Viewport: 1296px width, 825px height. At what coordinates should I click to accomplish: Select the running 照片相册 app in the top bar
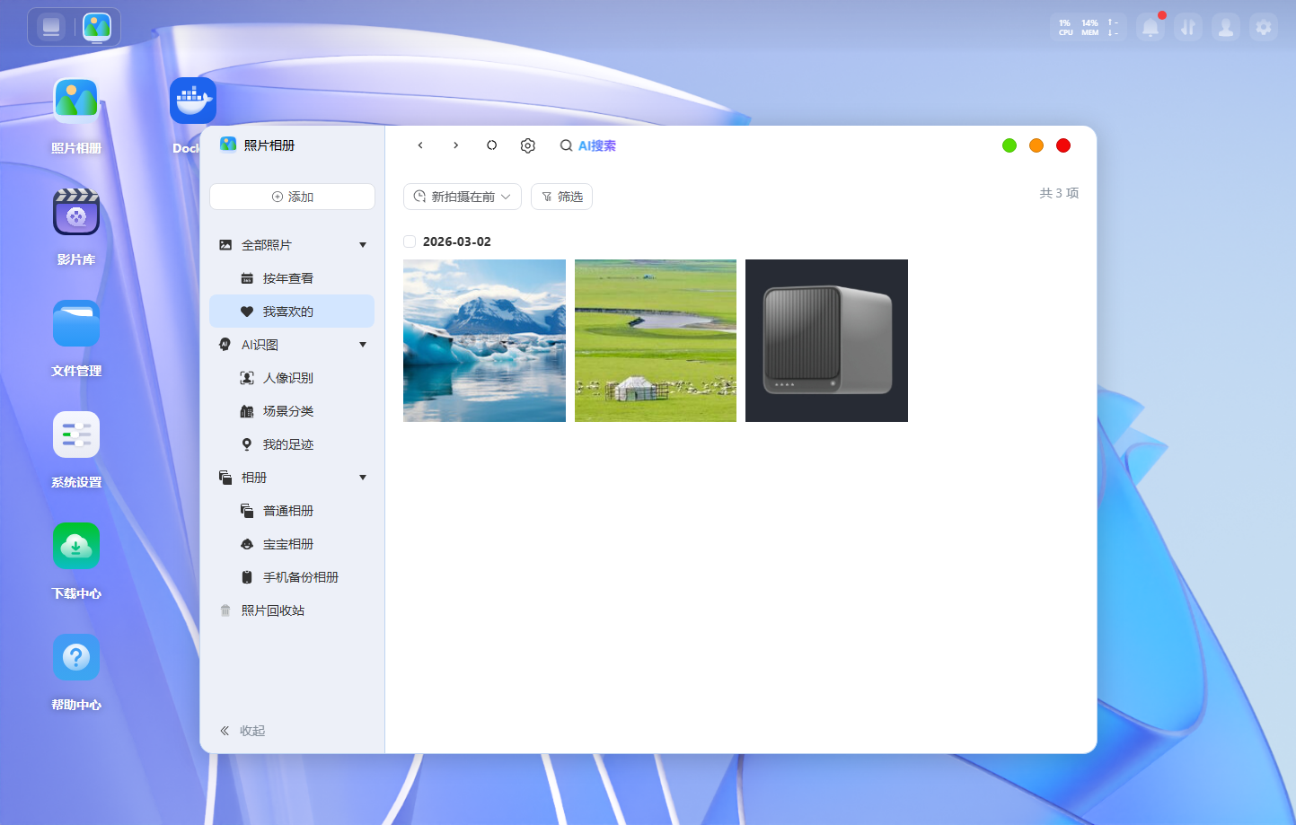(x=97, y=27)
